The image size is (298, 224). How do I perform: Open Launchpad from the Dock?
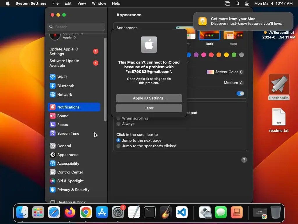click(38, 212)
